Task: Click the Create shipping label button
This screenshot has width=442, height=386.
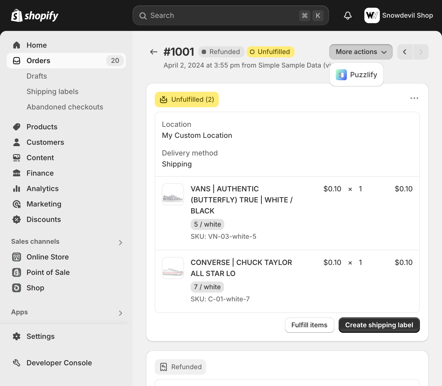Action: pyautogui.click(x=379, y=325)
